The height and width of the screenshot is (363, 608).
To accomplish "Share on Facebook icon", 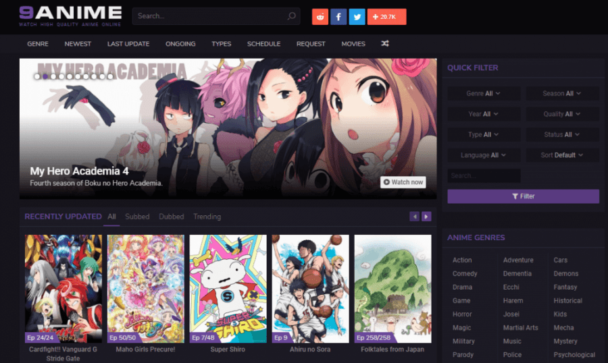I will pyautogui.click(x=338, y=17).
